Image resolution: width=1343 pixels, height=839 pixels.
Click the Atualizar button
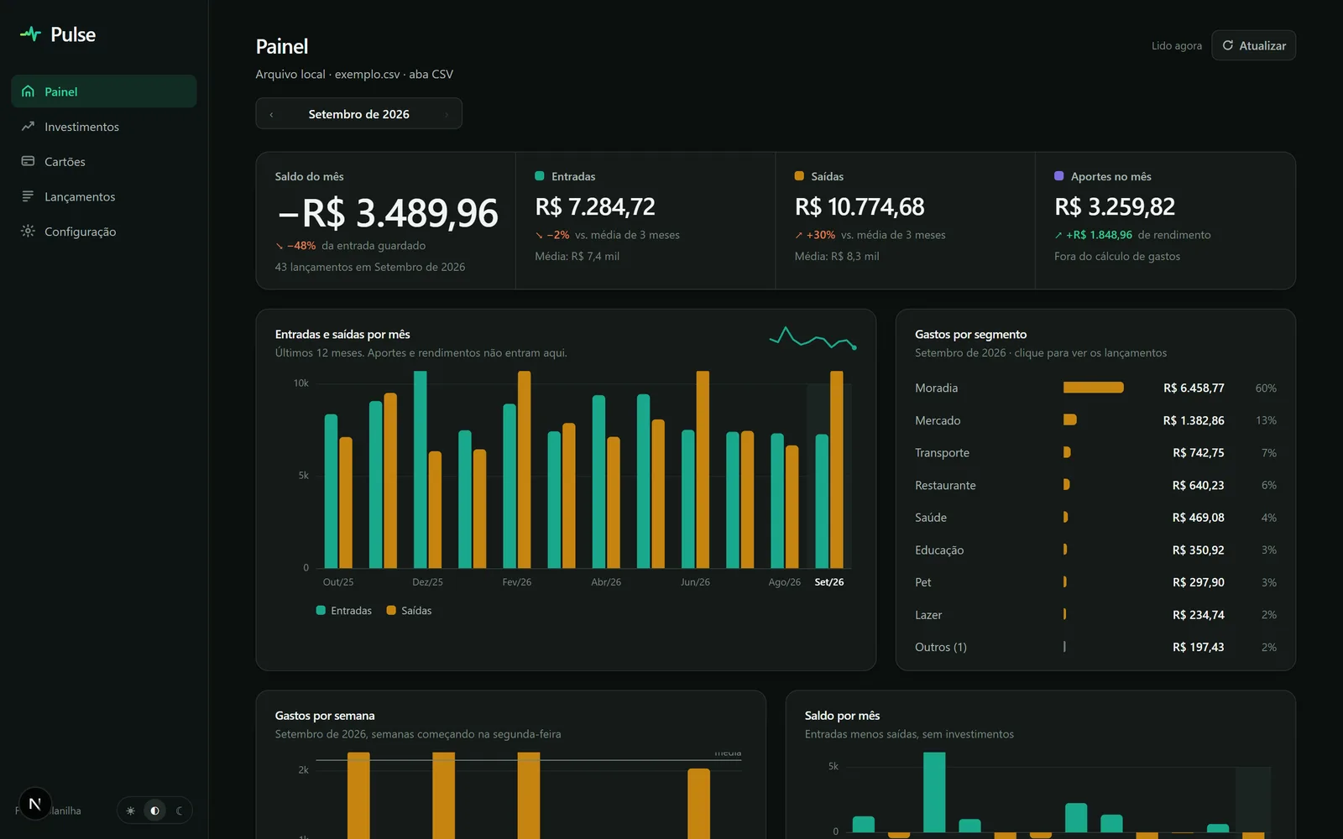tap(1253, 45)
